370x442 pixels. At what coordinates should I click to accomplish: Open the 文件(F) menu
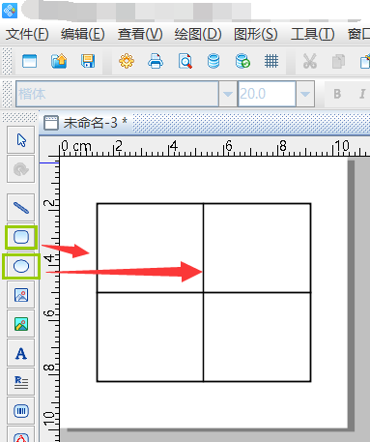[x=27, y=34]
